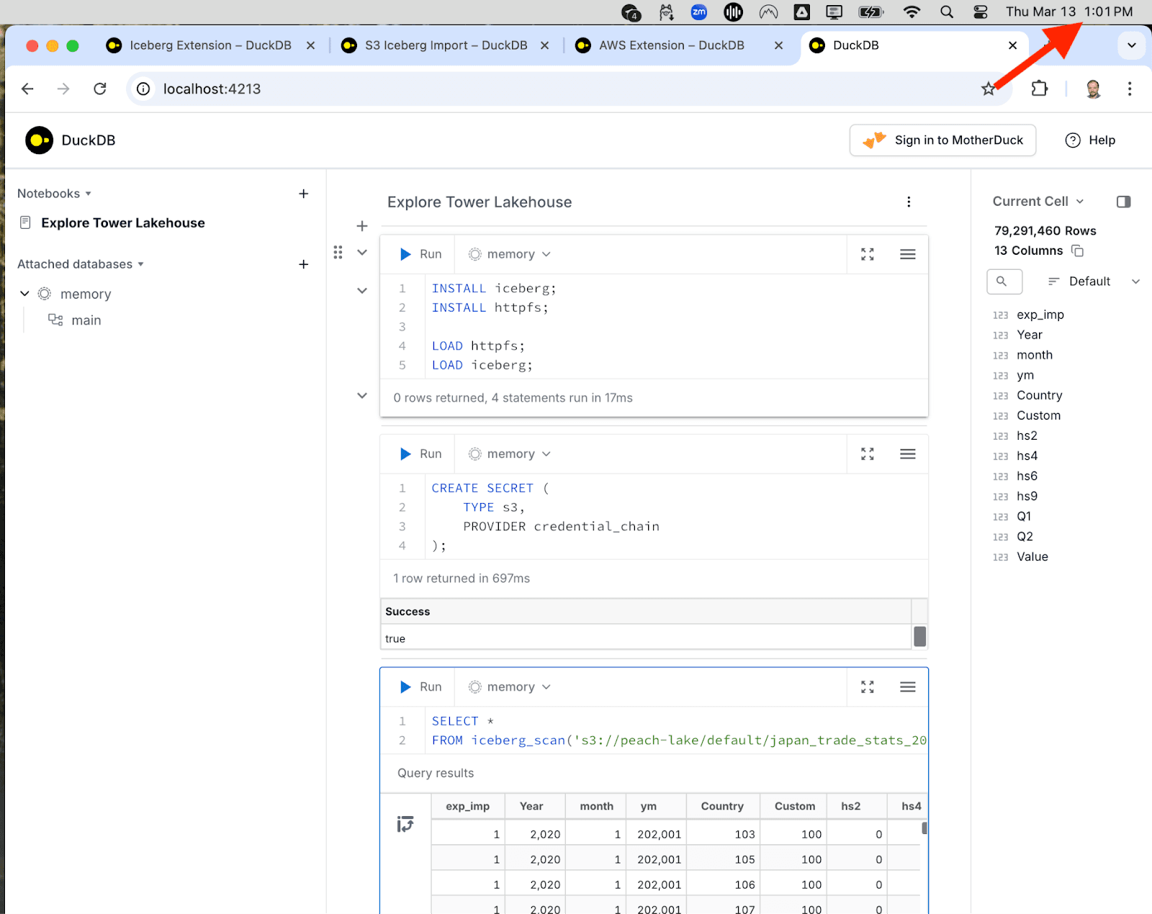Run the CREATE SECRET cell
Image resolution: width=1152 pixels, height=914 pixels.
click(420, 454)
